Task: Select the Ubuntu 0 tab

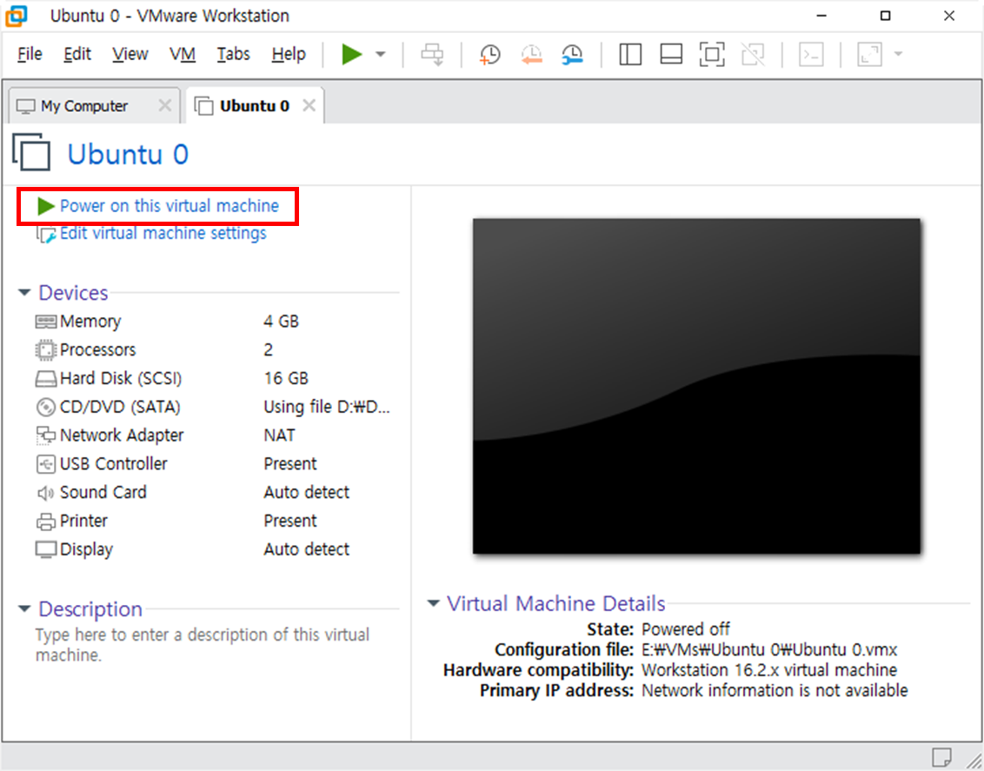Action: 254,106
